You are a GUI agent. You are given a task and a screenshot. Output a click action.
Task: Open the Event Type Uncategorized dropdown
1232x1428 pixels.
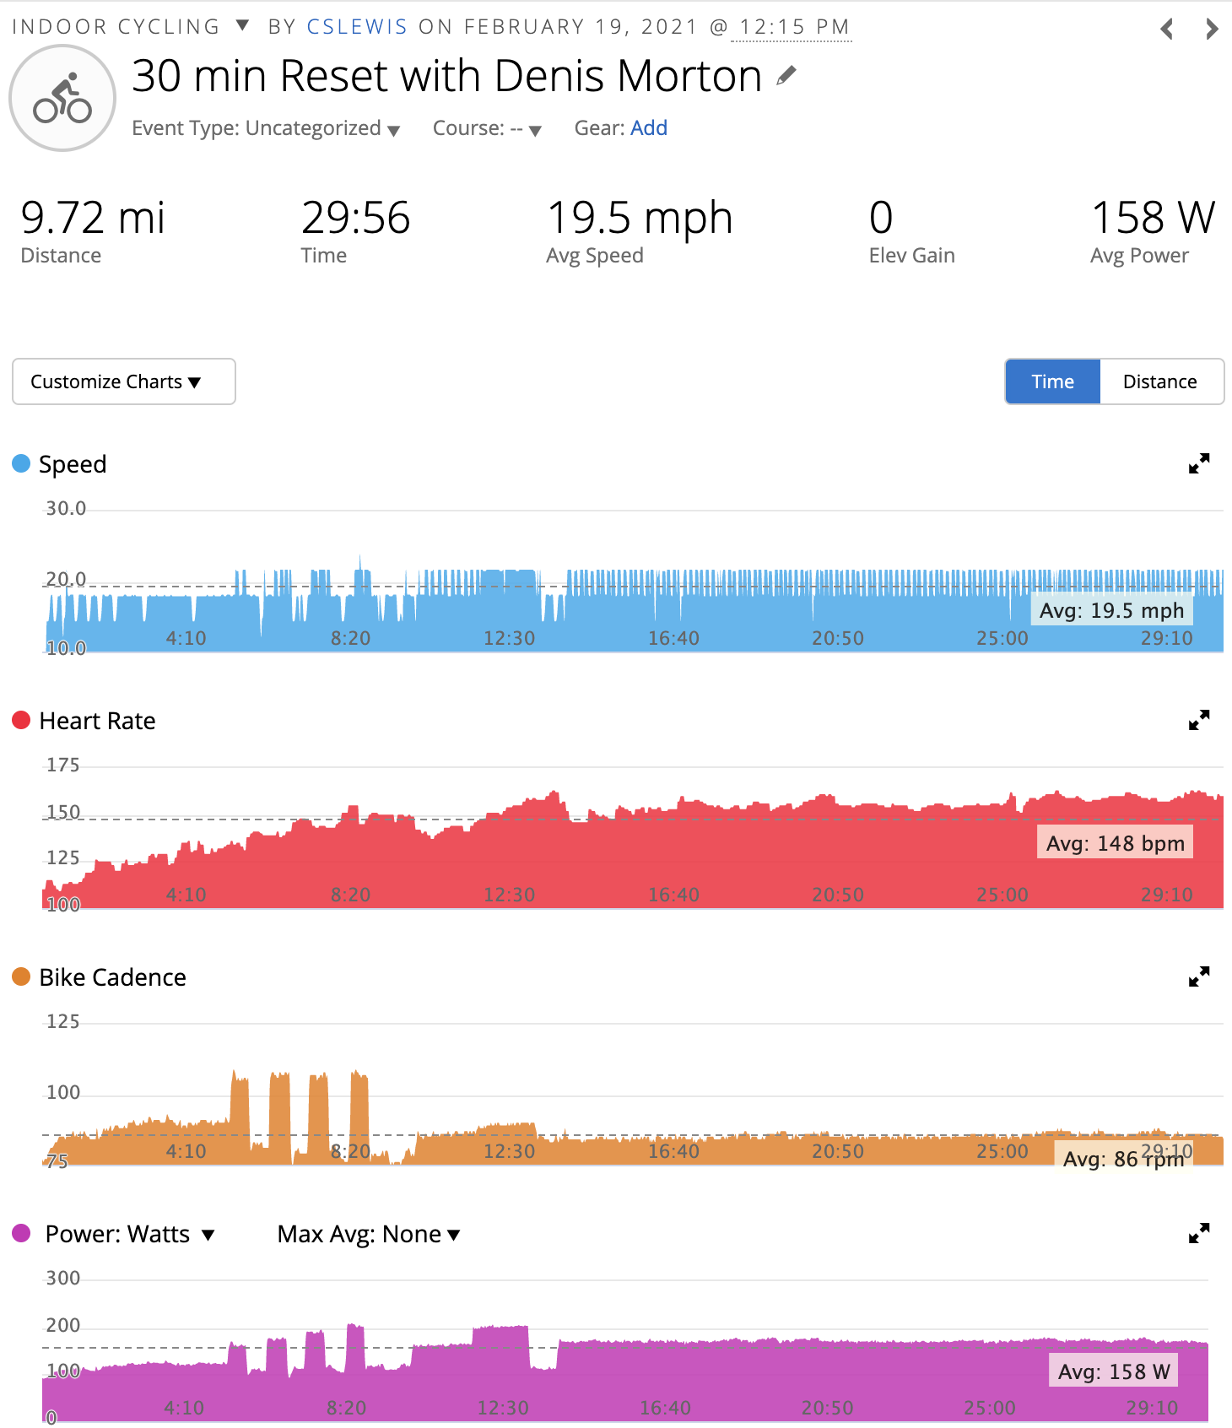click(266, 128)
